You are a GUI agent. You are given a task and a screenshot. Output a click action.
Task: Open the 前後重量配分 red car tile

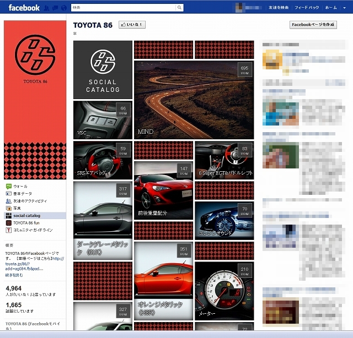click(x=164, y=190)
